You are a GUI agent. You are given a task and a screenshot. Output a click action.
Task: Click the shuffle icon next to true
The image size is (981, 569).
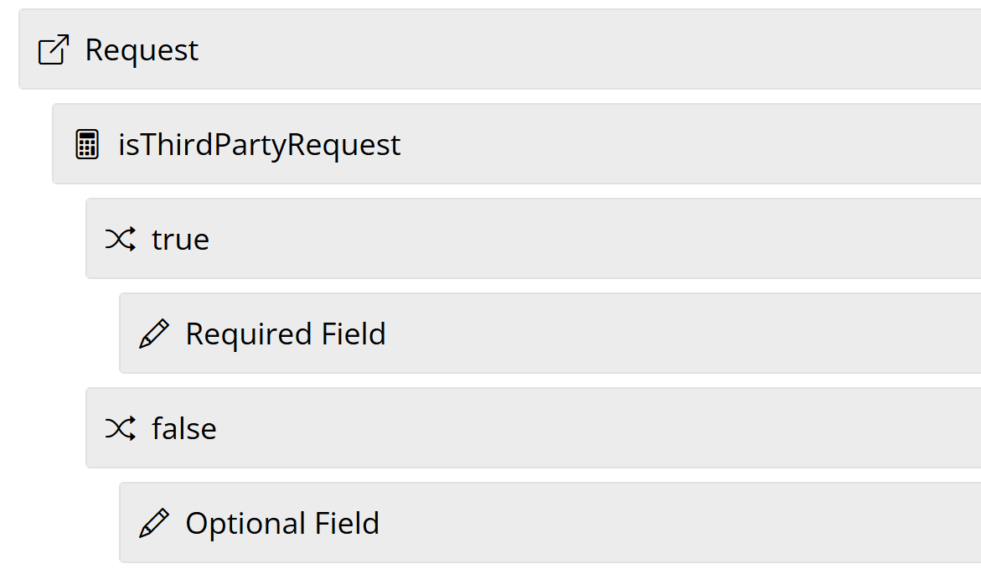(120, 240)
